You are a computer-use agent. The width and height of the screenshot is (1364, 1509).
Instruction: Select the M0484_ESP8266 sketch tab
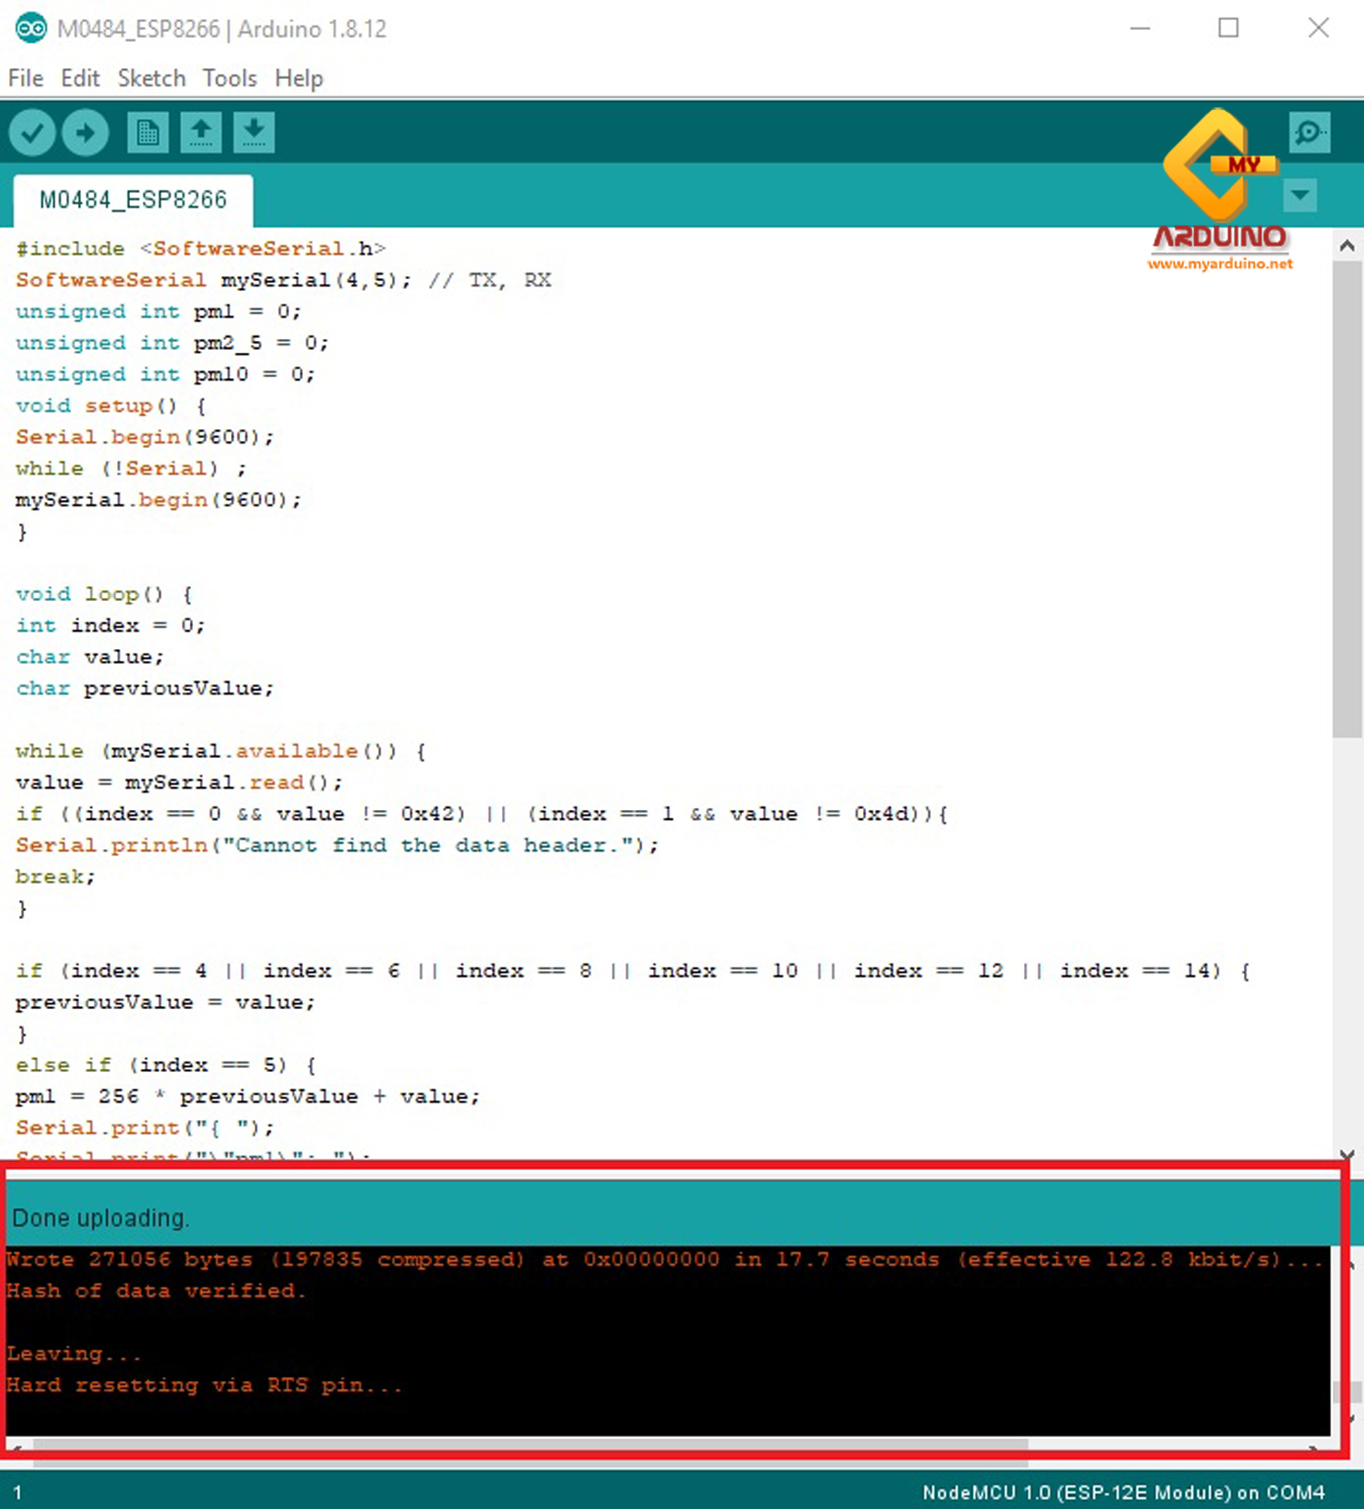[x=133, y=200]
